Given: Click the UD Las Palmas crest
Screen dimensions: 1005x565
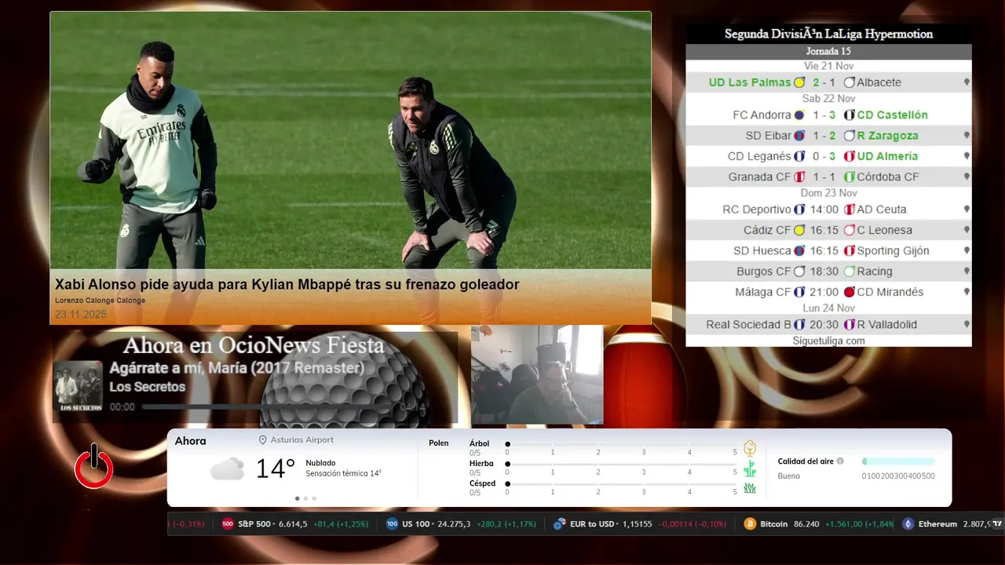Looking at the screenshot, I should point(799,82).
